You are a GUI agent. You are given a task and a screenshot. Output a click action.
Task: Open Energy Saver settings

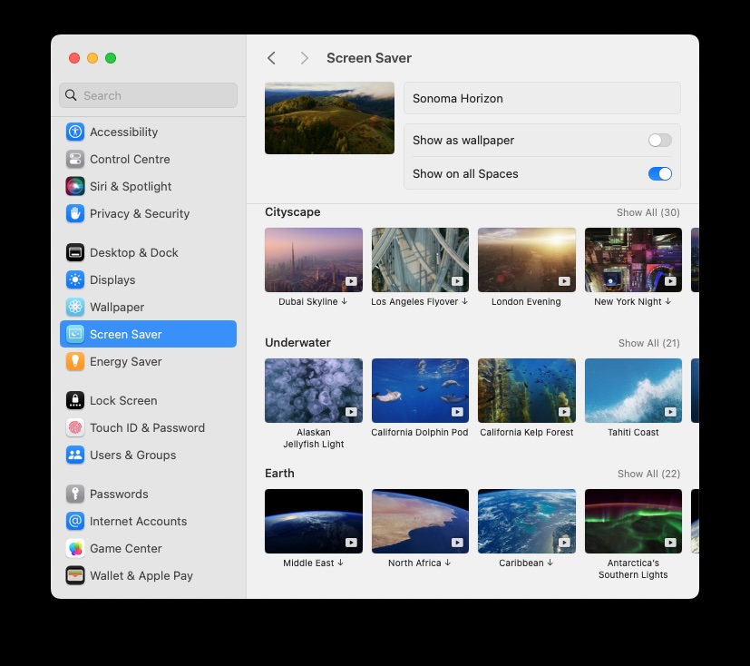point(149,361)
